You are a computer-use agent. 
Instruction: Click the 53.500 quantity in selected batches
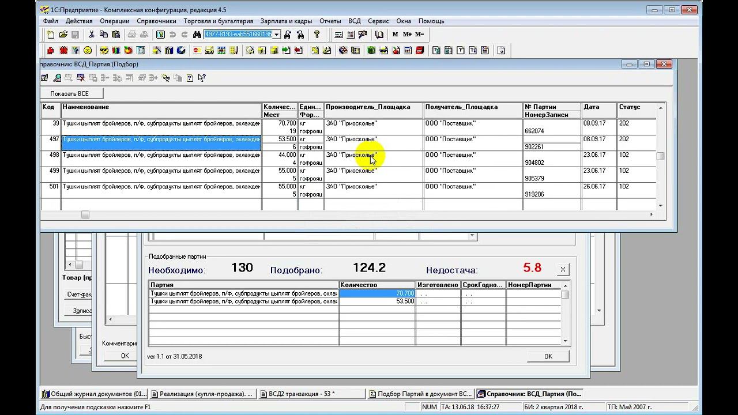pos(377,301)
